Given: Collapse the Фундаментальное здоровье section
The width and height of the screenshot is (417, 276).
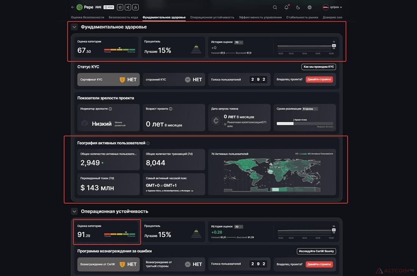Looking at the screenshot, I should 74,27.
